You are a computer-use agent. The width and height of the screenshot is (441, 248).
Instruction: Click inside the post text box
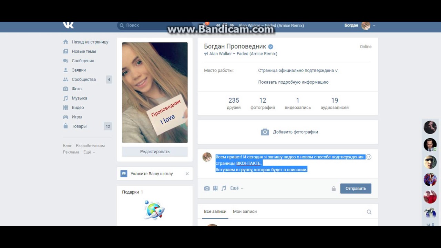(289, 163)
